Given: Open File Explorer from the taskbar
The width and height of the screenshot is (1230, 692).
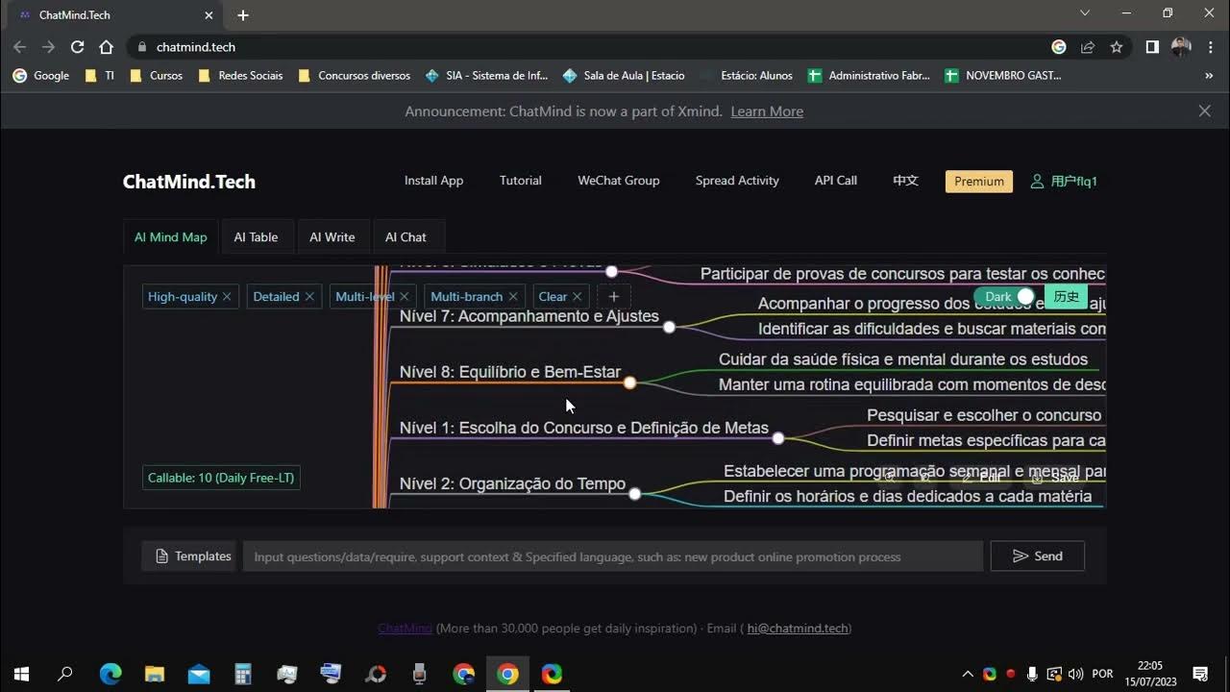Looking at the screenshot, I should click(155, 674).
